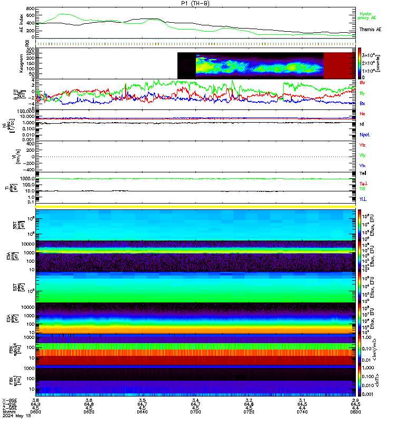Viewport: 396px width, 423px height.
Task: Click inside the B-field Bx/By/Bz plot
Action: [195, 95]
